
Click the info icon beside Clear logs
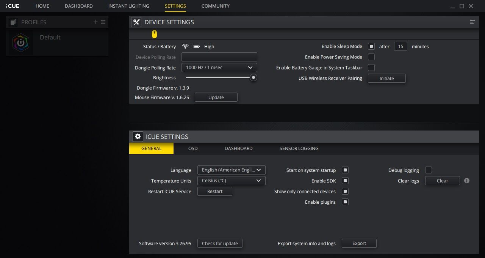click(467, 181)
